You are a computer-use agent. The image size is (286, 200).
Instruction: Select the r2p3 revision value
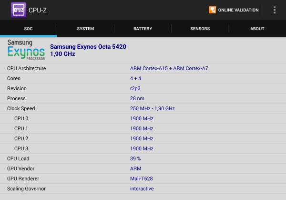pyautogui.click(x=135, y=88)
